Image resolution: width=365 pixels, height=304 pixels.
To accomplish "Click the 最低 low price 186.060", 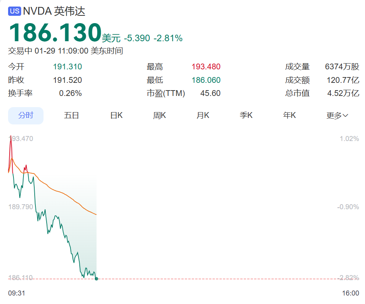I will pos(206,80).
